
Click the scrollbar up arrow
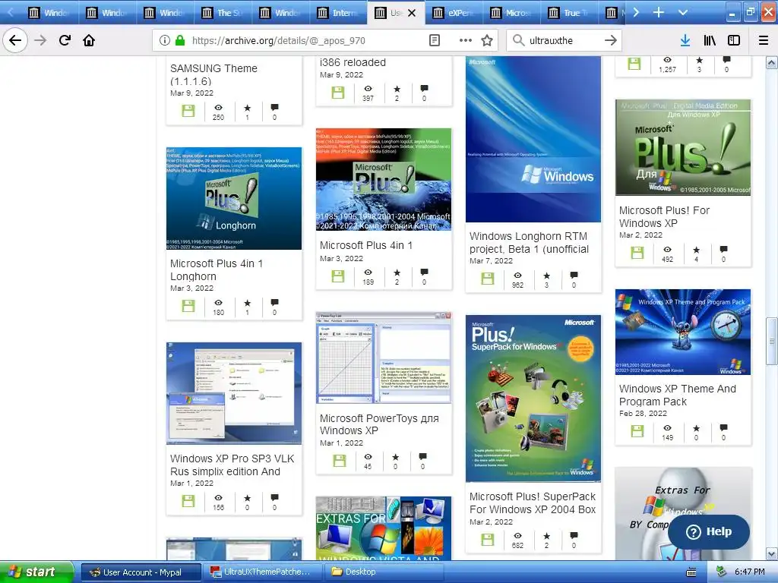(x=772, y=62)
